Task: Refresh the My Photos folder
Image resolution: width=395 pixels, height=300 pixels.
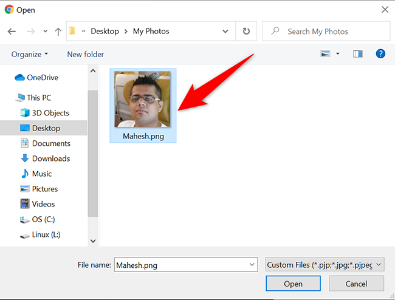Action: pos(246,32)
